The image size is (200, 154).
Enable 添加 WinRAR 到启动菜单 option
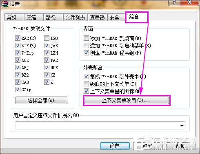coord(86,46)
